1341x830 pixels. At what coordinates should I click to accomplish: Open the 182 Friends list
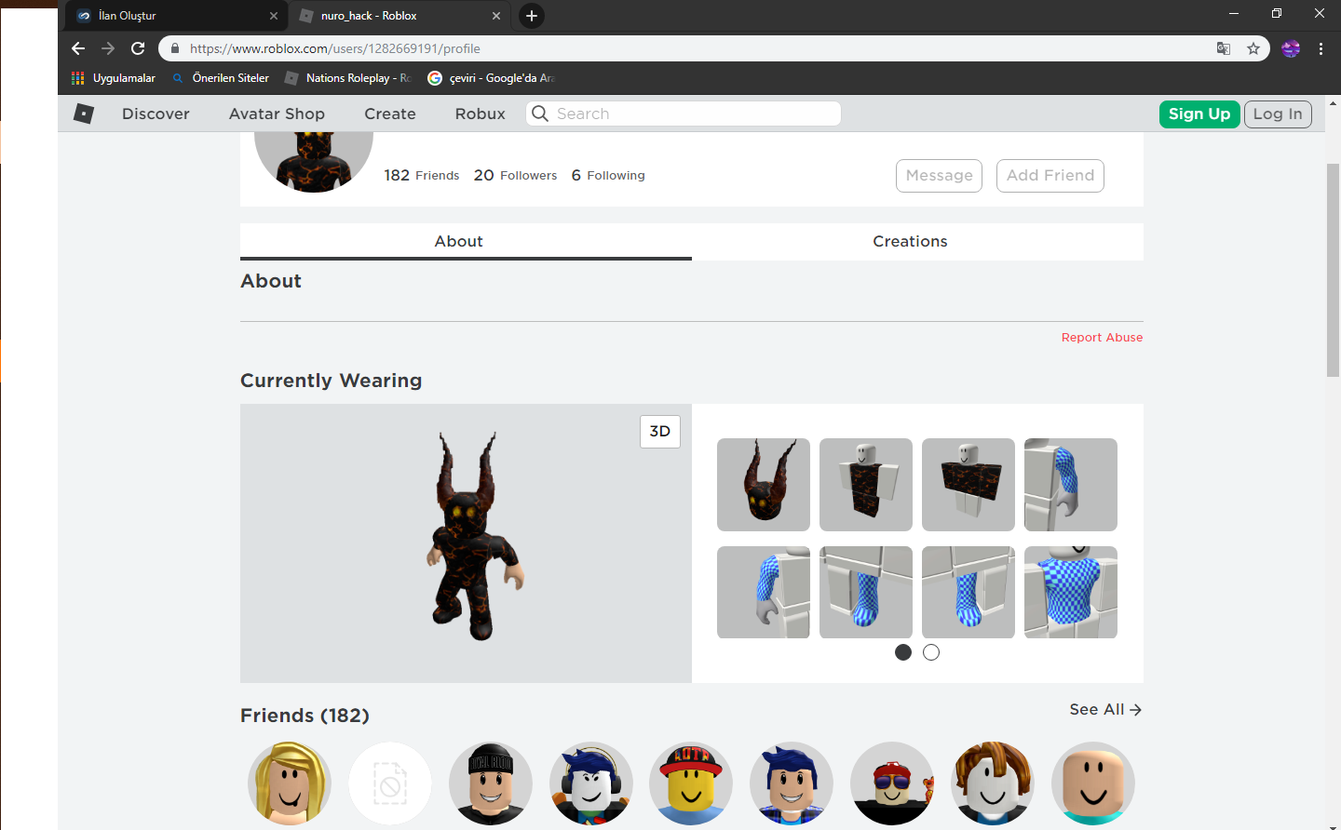[x=422, y=175]
